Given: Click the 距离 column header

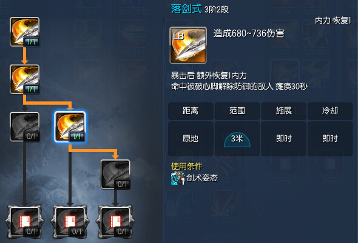Looking at the screenshot, I should 191,111.
